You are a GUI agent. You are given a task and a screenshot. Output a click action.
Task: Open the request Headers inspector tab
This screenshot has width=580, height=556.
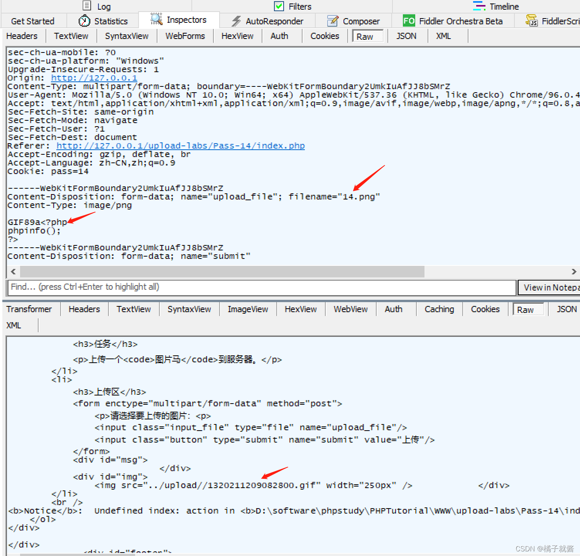pos(22,36)
